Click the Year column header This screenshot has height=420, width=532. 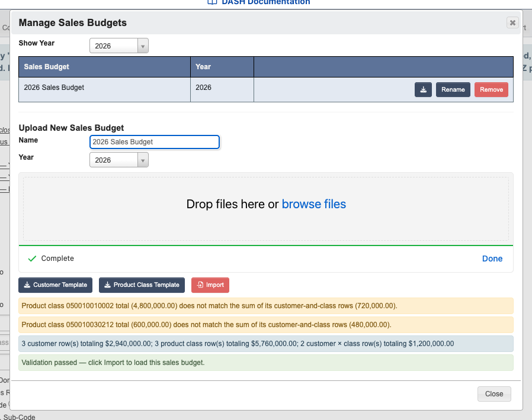click(222, 67)
